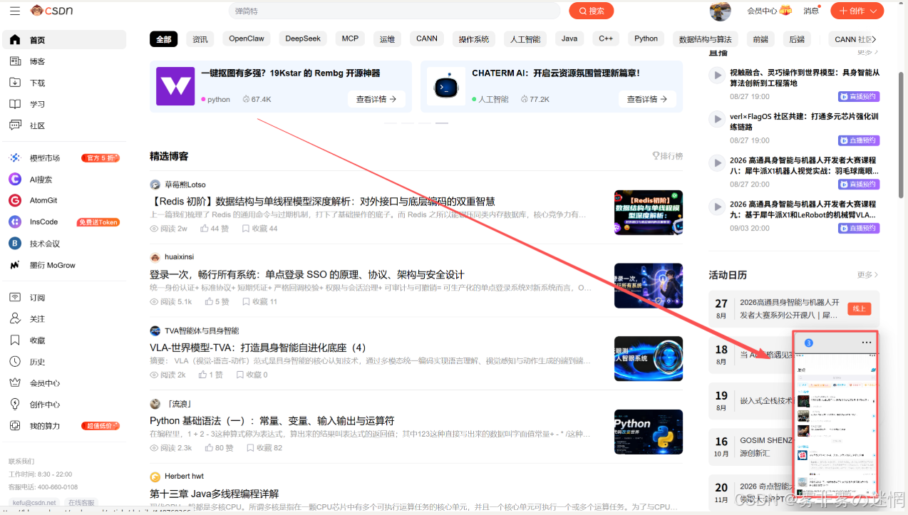The image size is (908, 515).
Task: Play the 视触融合 live stream entry
Action: click(x=717, y=75)
